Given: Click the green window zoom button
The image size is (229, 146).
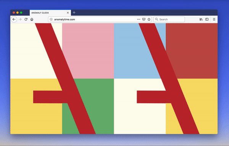Looking at the screenshot, I should click(21, 13).
